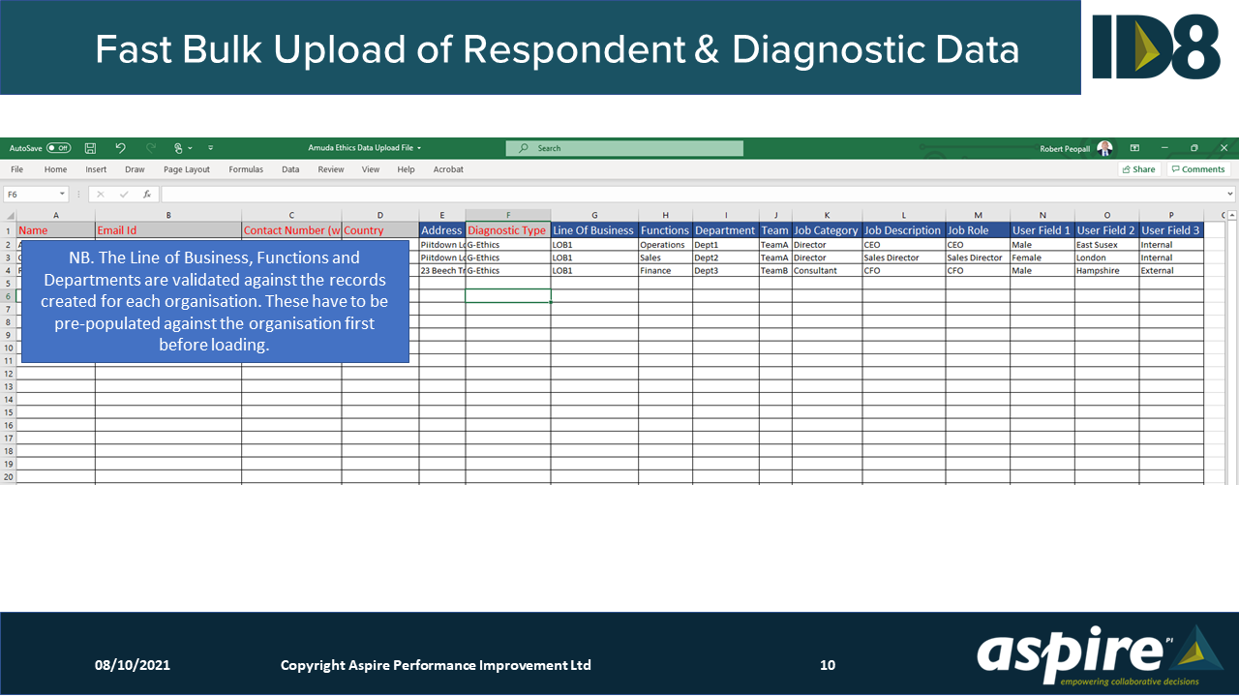Restore down the Excel window
Image resolution: width=1239 pixels, height=697 pixels.
coord(1194,148)
